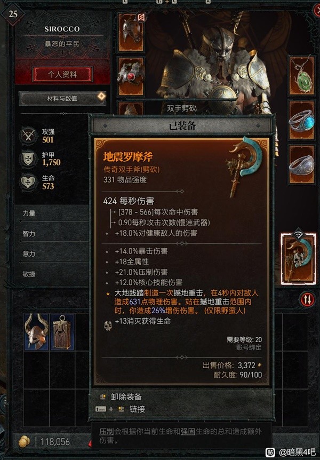Viewport: 320px width, 460px height.
Task: Toggle the weapon swap arrows button
Action: (308, 299)
